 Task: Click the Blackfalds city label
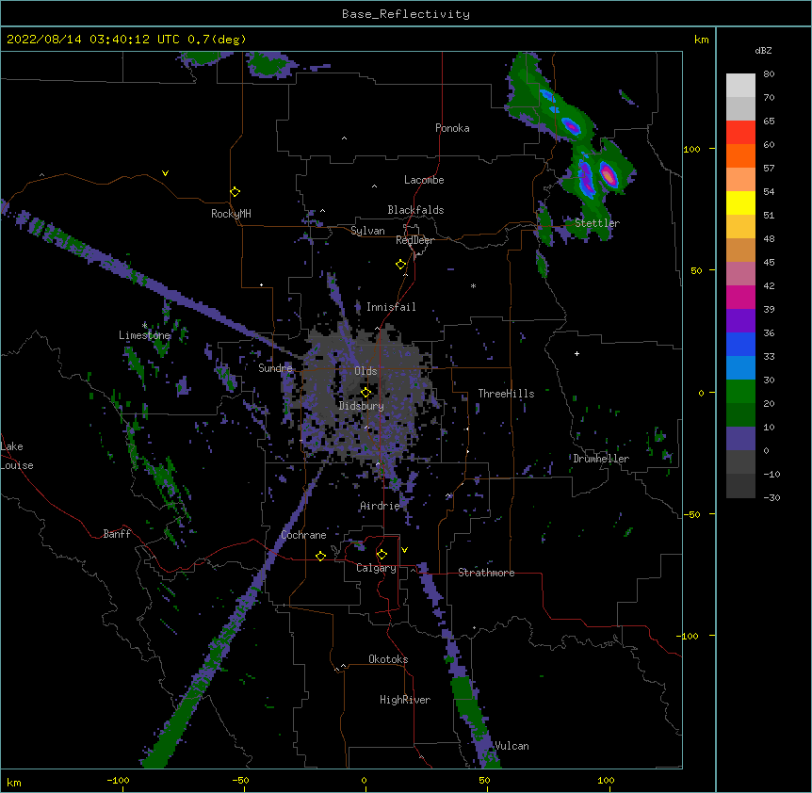(415, 210)
